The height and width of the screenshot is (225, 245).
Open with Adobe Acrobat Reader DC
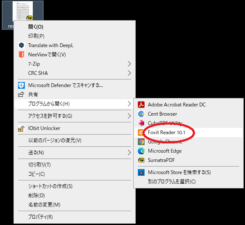[177, 105]
